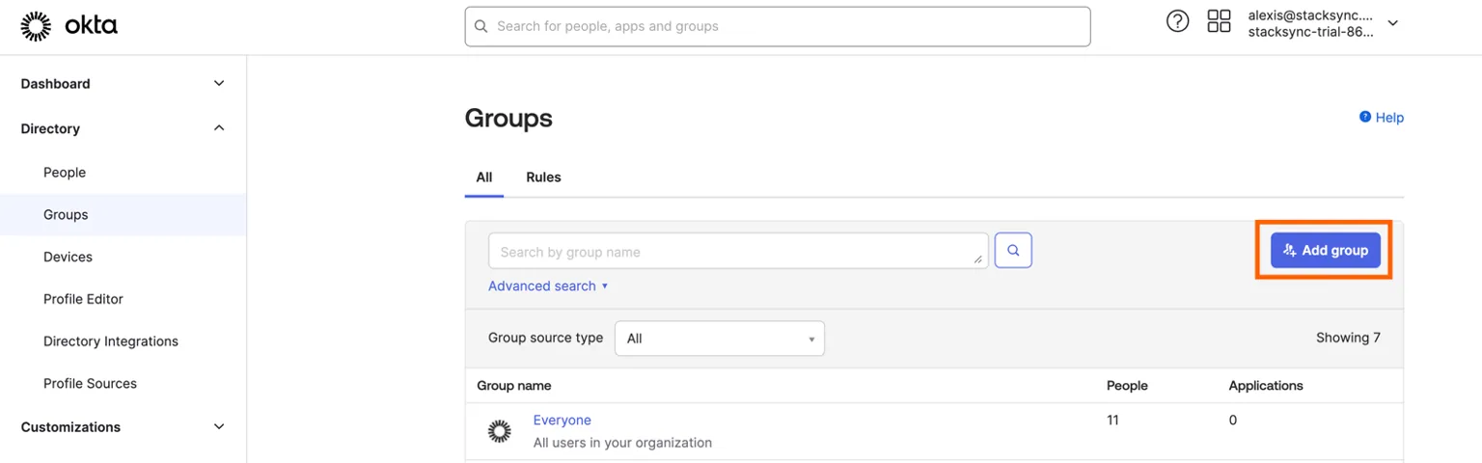Click the blue Help icon beside Groups heading
The image size is (1482, 463).
(x=1365, y=117)
